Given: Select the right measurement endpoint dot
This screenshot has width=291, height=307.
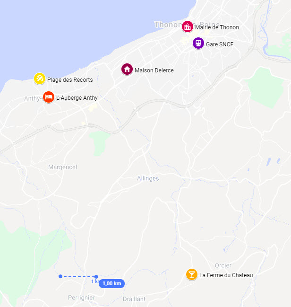Looking at the screenshot, I should [96, 277].
